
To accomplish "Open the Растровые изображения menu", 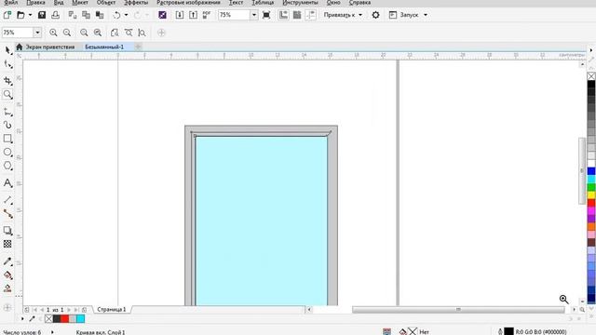I will click(188, 3).
